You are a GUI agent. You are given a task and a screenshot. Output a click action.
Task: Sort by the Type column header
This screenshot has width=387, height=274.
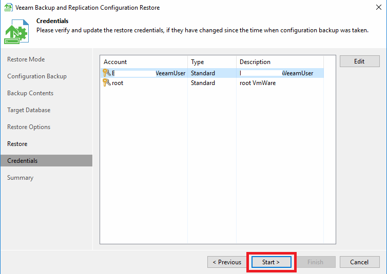coord(212,62)
